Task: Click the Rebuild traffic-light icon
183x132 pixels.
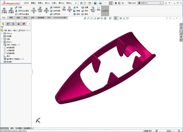Action: (x=116, y=3)
